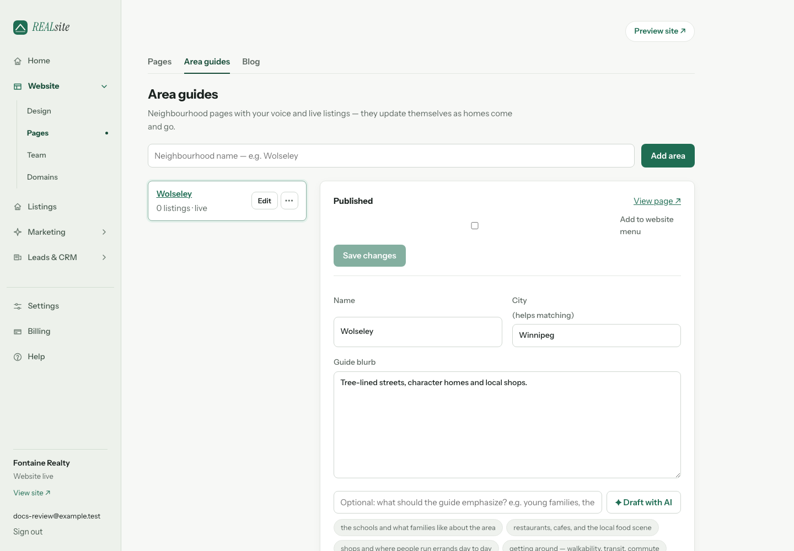Open Design in the Website submenu
The width and height of the screenshot is (794, 551).
(x=39, y=111)
